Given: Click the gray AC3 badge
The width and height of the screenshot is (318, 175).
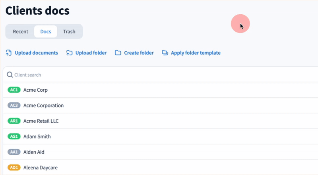Looking at the screenshot, I should [14, 106].
